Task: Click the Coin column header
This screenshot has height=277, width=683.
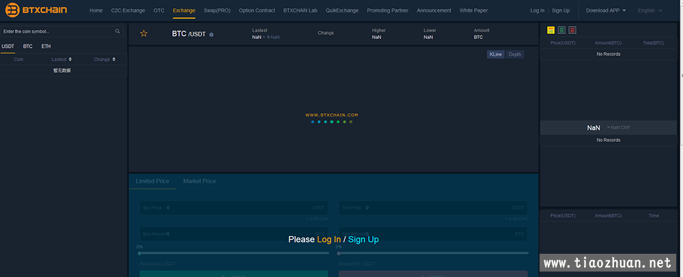Action: [18, 59]
